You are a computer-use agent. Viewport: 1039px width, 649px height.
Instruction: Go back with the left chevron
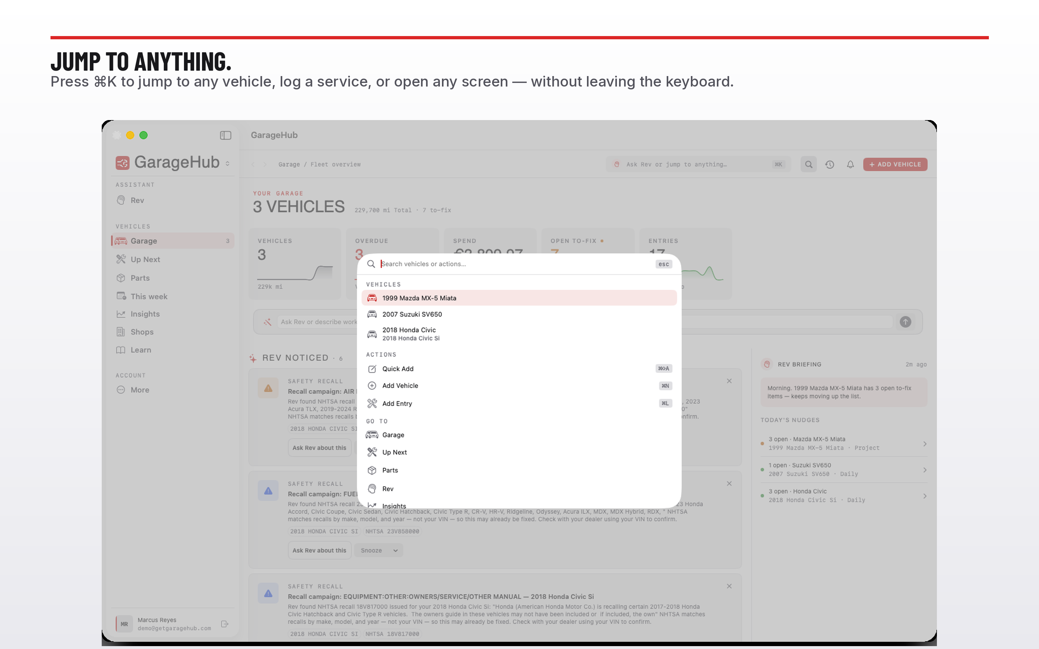tap(253, 164)
